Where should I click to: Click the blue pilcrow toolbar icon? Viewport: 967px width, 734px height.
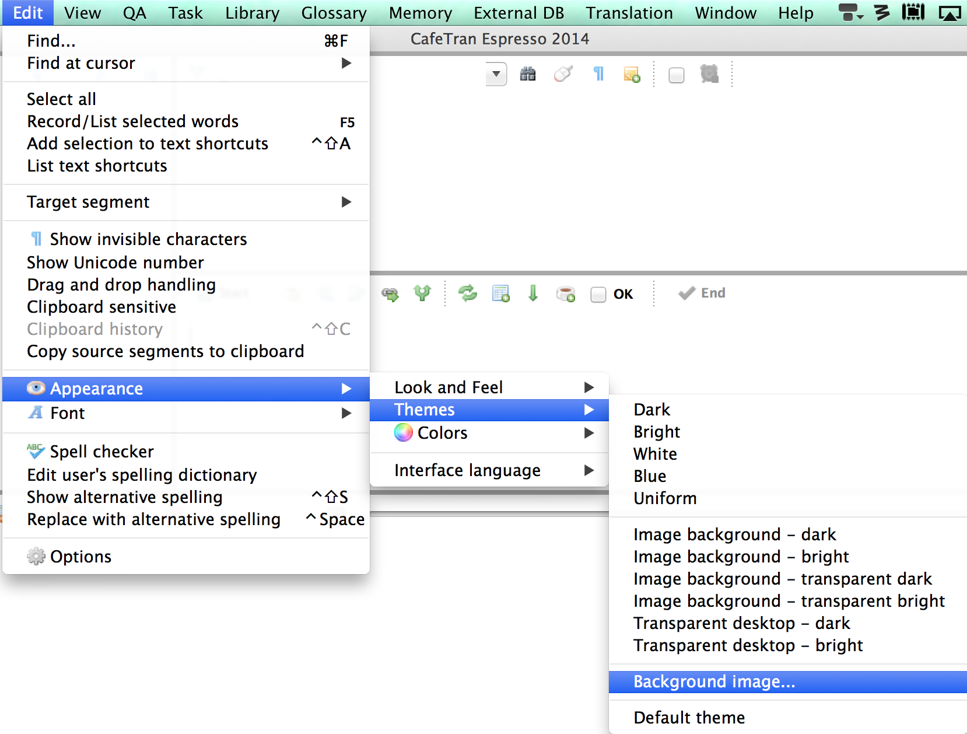598,74
